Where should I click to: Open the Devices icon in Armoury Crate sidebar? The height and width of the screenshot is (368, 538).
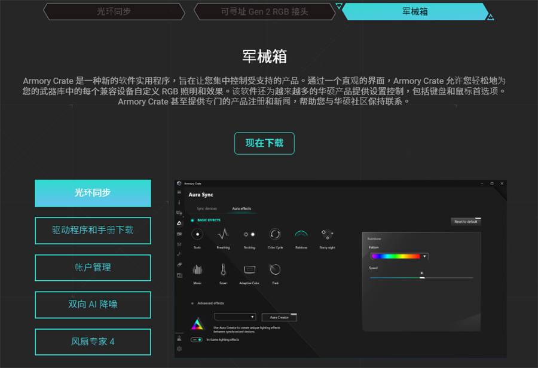coord(179,213)
